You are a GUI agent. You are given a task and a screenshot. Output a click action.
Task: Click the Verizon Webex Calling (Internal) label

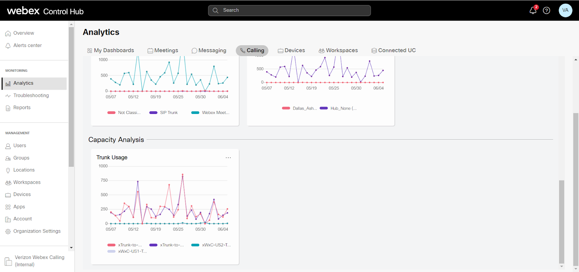pyautogui.click(x=40, y=261)
